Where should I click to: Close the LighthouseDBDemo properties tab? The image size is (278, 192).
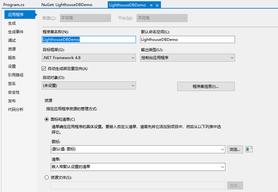click(157, 5)
